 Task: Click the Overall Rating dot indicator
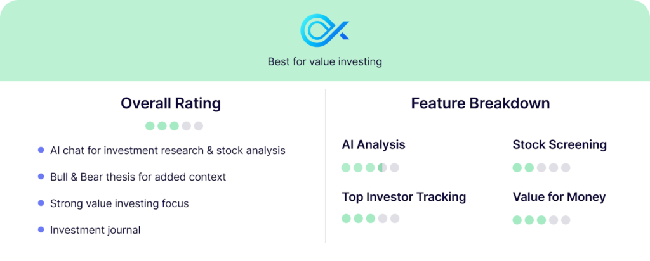(174, 125)
